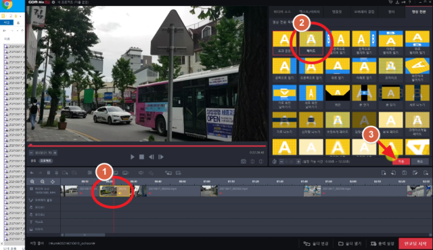Delete selected clip with trash icon
Image resolution: width=433 pixels, height=250 pixels.
click(49, 173)
